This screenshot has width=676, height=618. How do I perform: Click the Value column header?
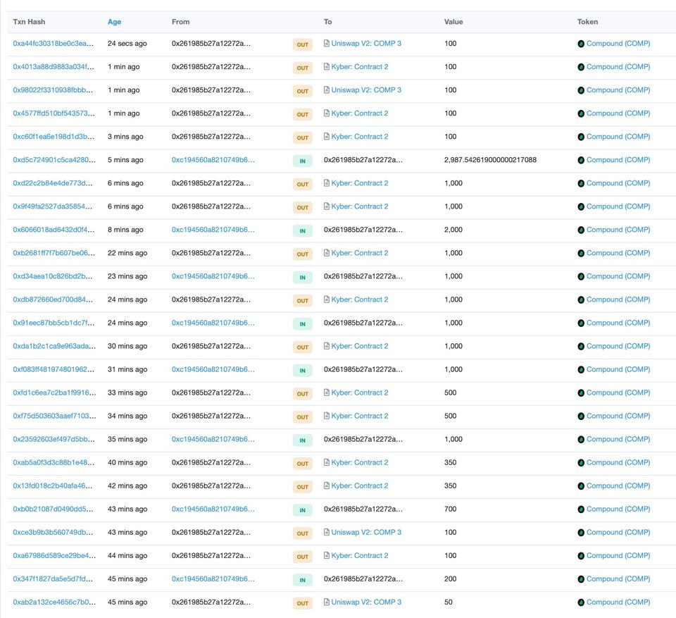tap(453, 22)
